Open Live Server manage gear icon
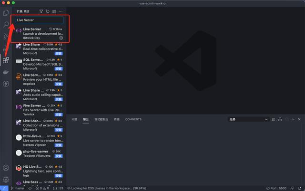This screenshot has height=191, width=305. tap(61, 38)
